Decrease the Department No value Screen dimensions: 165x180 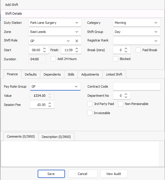click(126, 97)
